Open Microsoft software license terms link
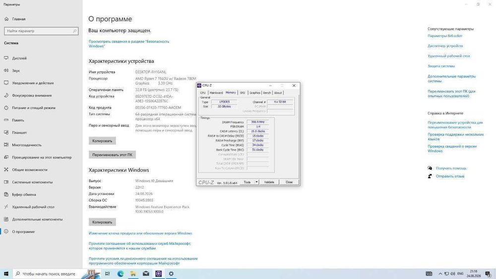The height and width of the screenshot is (279, 496). (143, 261)
